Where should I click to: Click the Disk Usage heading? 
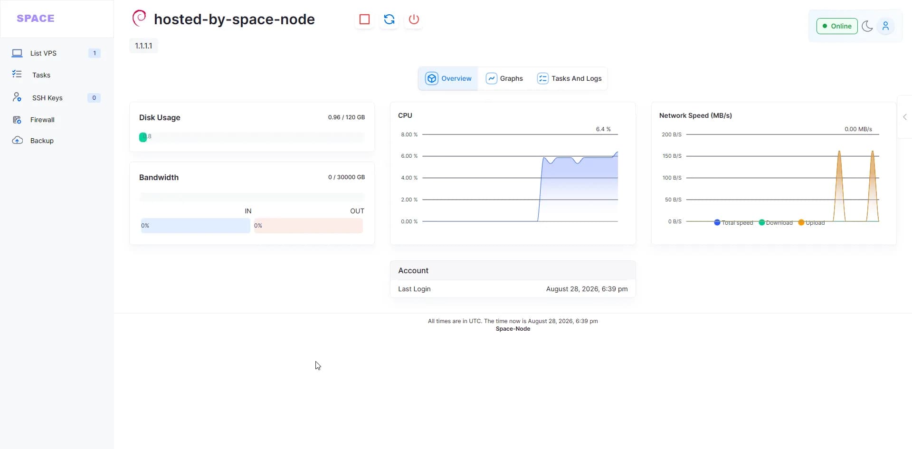point(160,117)
